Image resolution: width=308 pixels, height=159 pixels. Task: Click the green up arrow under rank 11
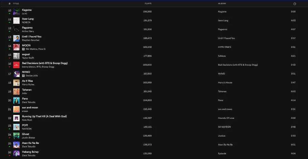pyautogui.click(x=9, y=22)
